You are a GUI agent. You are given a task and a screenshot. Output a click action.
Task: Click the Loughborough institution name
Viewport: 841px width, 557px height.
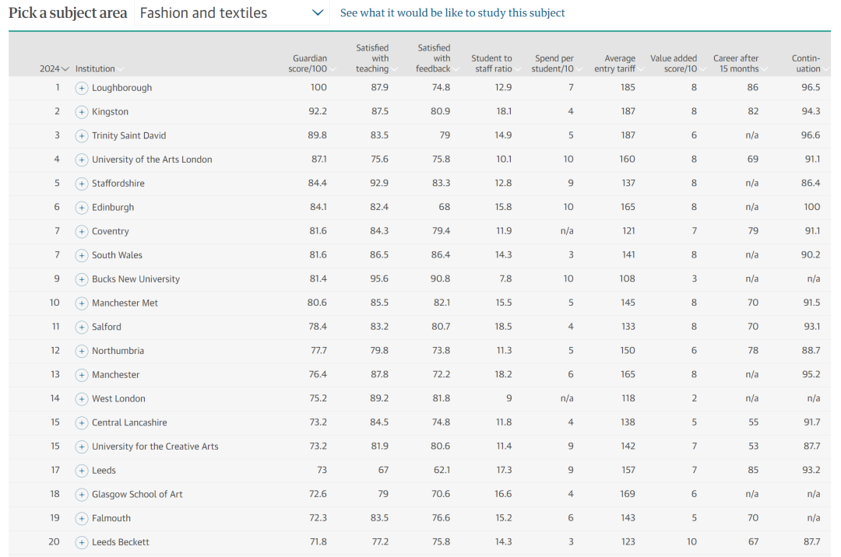coord(121,88)
